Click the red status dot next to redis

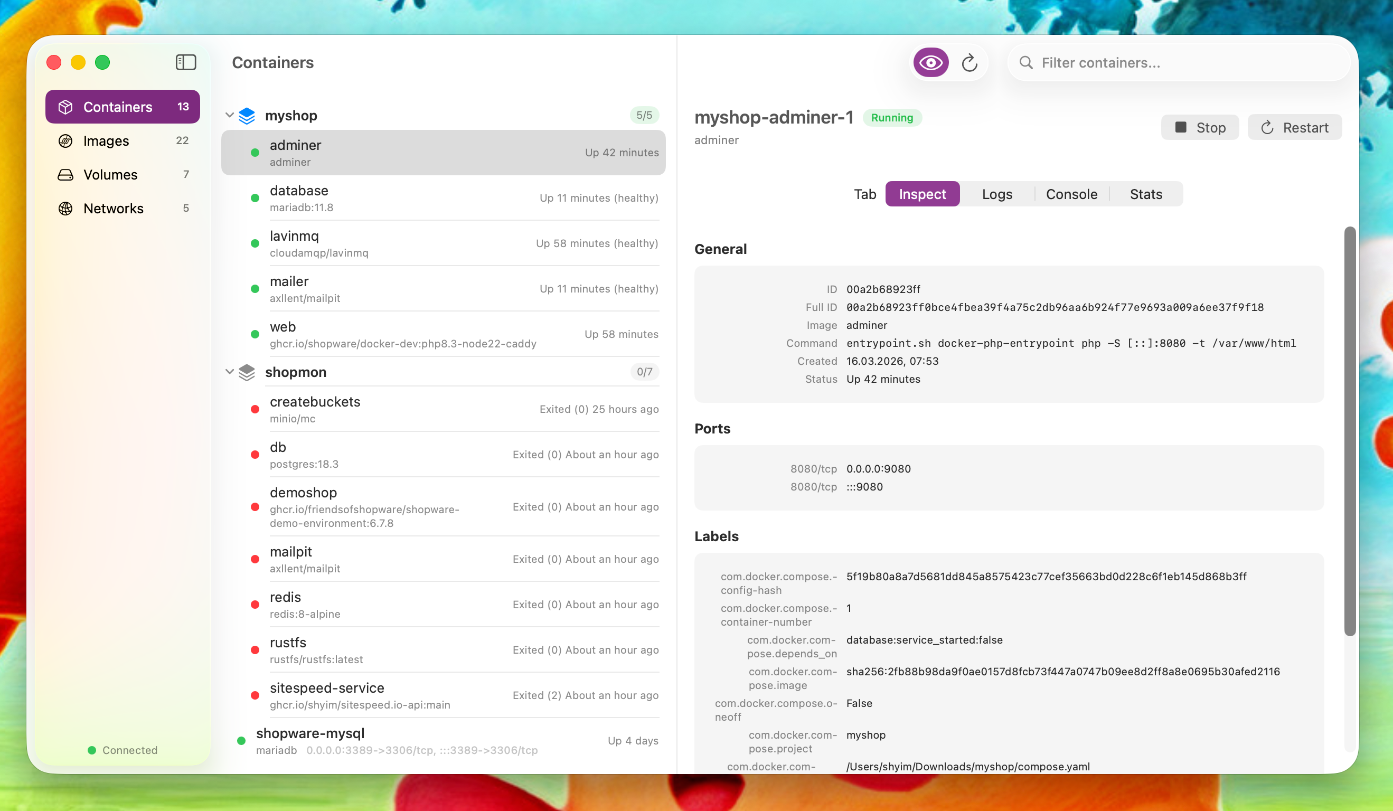(255, 605)
